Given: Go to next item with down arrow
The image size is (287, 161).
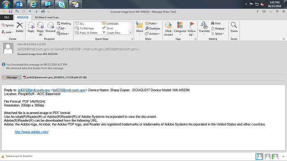Looking at the screenshot, I should (x=36, y=12).
